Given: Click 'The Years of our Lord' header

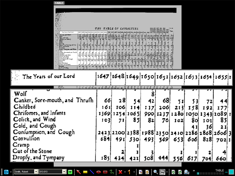Looking at the screenshot, I should pos(48,76).
